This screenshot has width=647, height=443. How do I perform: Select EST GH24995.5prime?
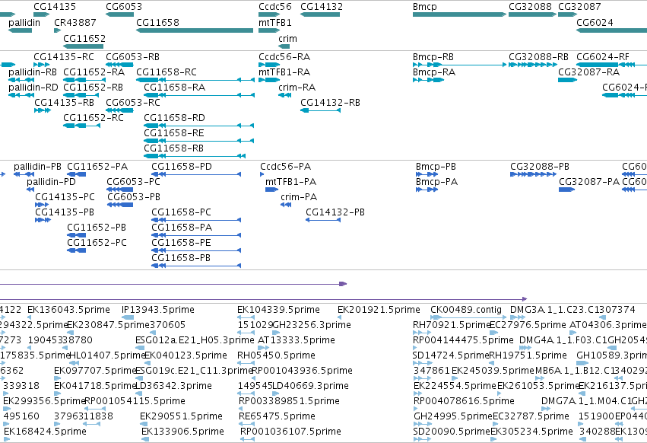pos(422,423)
